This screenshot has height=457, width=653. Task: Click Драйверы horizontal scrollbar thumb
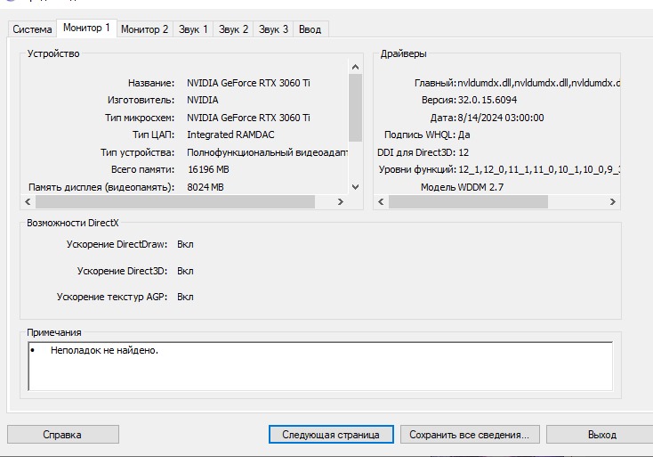coord(468,202)
